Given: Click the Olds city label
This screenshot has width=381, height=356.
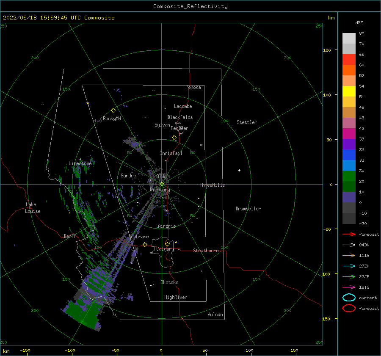Looking at the screenshot, I should coord(161,176).
